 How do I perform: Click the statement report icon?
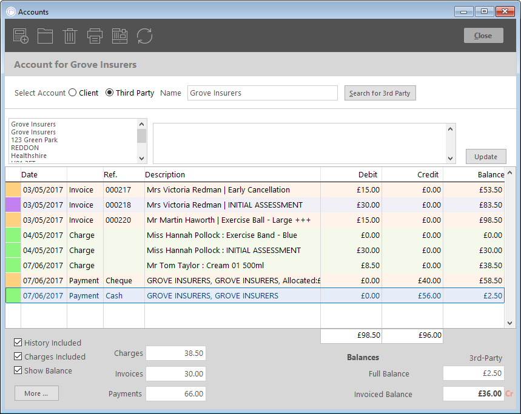[x=119, y=36]
